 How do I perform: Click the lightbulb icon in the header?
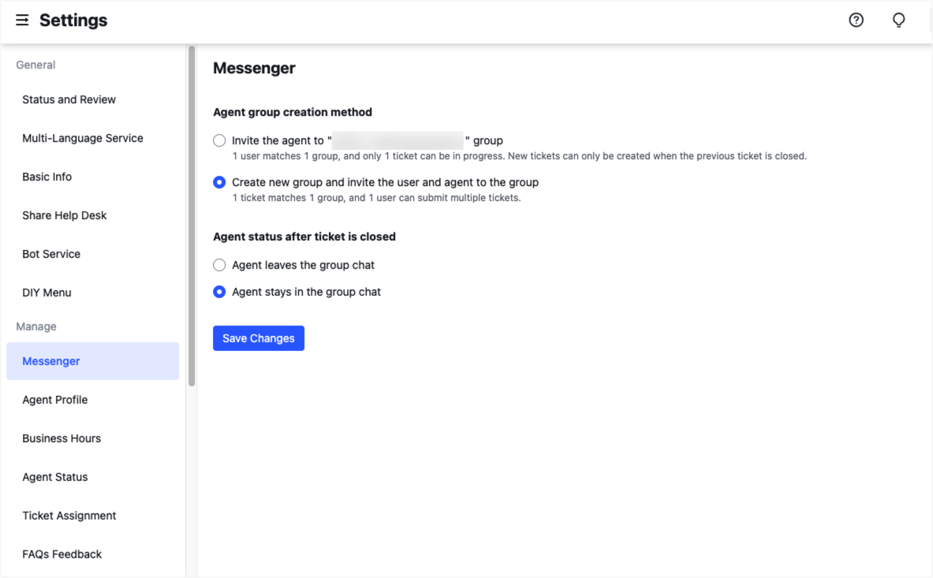(898, 21)
